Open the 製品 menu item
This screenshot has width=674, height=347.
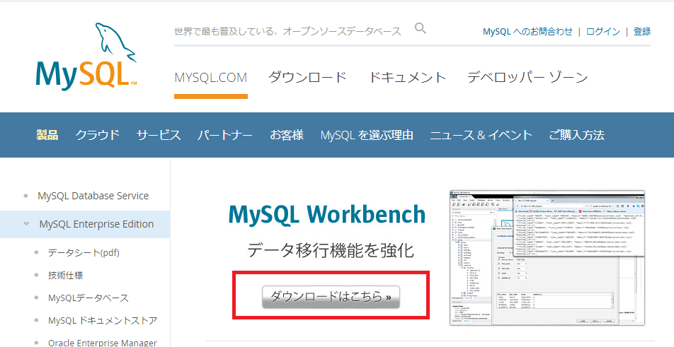point(47,135)
